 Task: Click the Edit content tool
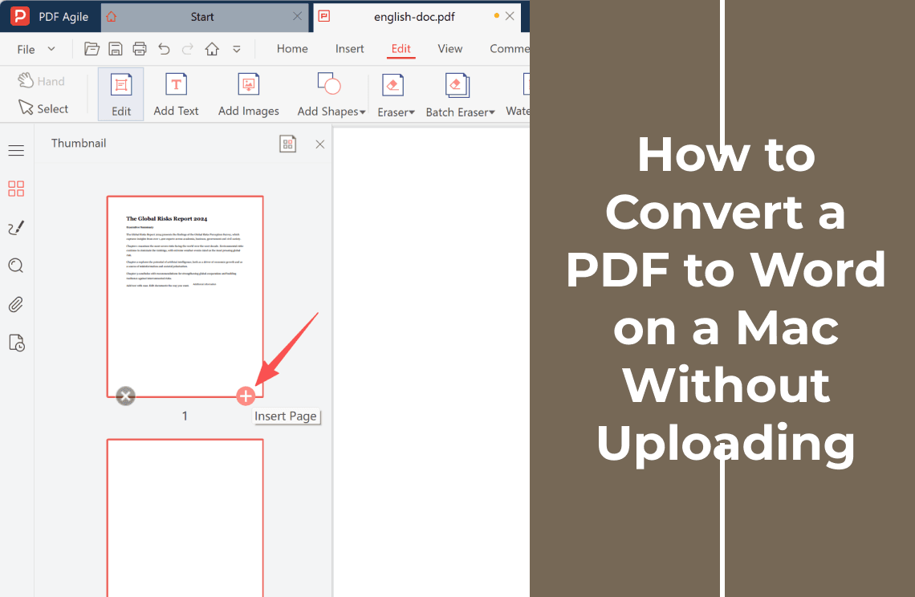(x=120, y=95)
